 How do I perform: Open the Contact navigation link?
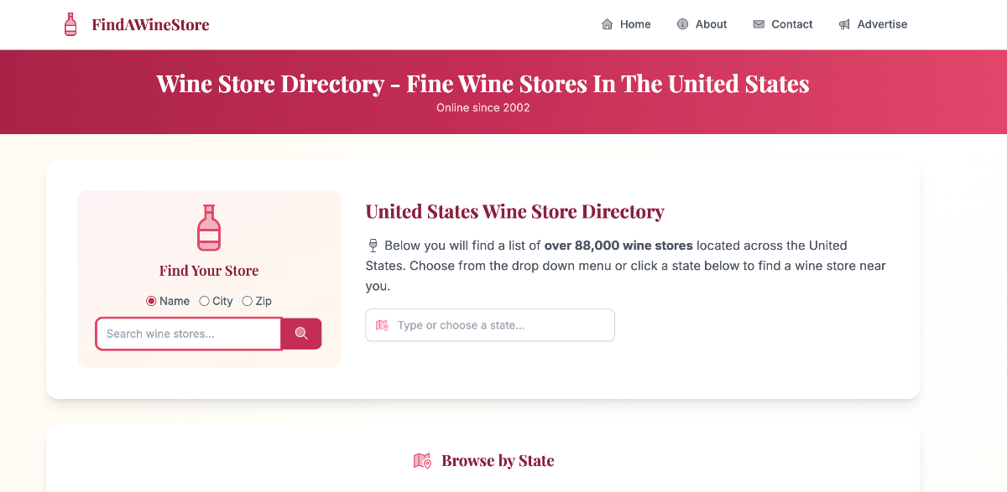click(791, 24)
